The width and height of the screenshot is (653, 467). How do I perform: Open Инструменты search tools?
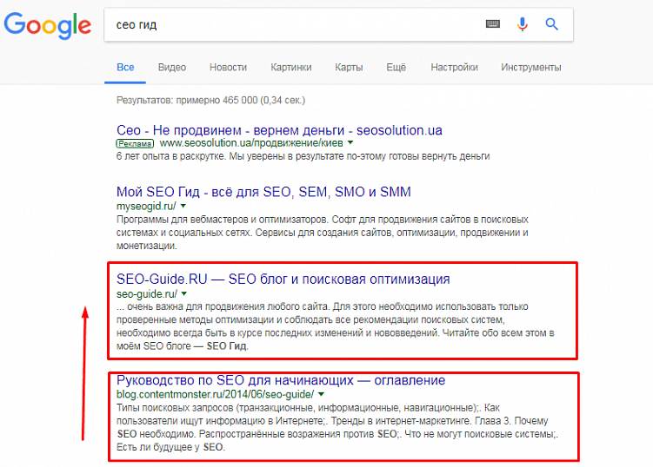point(530,67)
